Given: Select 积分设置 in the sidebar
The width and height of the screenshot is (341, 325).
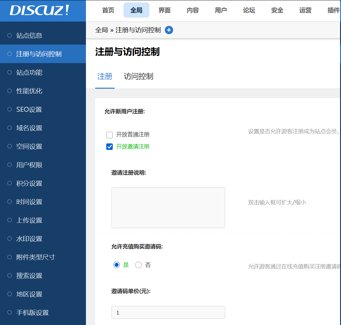Looking at the screenshot, I should point(29,183).
